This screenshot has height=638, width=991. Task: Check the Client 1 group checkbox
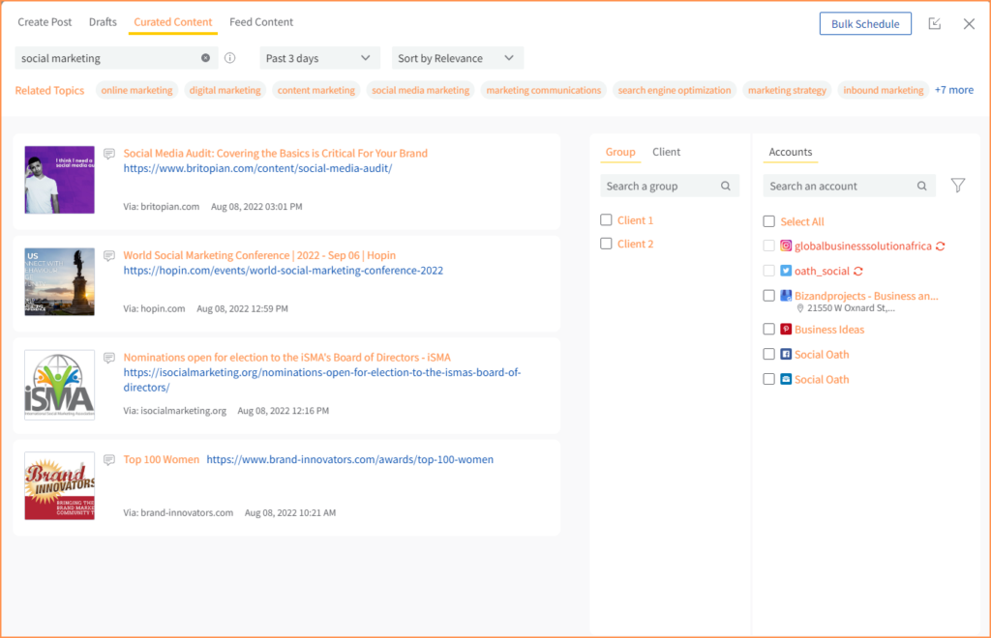point(606,219)
